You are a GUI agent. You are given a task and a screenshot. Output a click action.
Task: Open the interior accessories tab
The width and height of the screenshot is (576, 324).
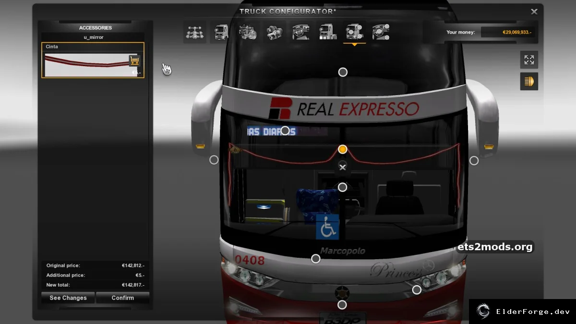click(381, 32)
